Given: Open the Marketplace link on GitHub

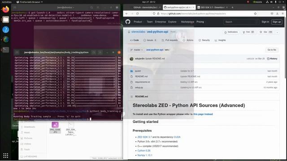Looking at the screenshot, I should coord(187,22).
